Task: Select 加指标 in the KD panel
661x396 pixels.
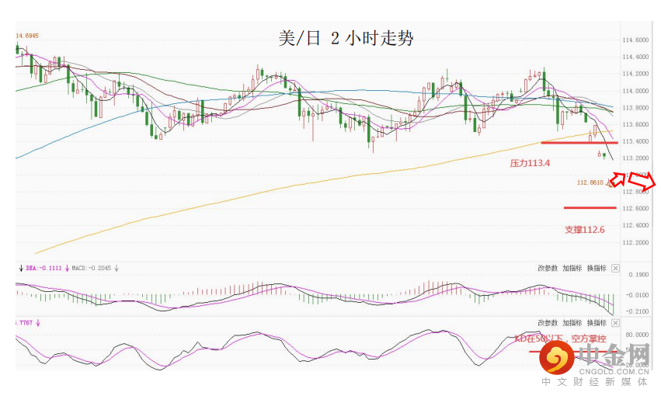Action: tap(572, 322)
